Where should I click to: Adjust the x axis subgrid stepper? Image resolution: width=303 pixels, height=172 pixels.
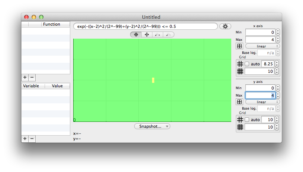[277, 71]
